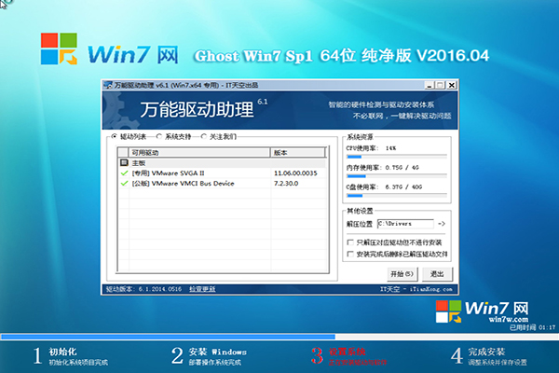Click the header checkbox column in driver list

[123, 153]
